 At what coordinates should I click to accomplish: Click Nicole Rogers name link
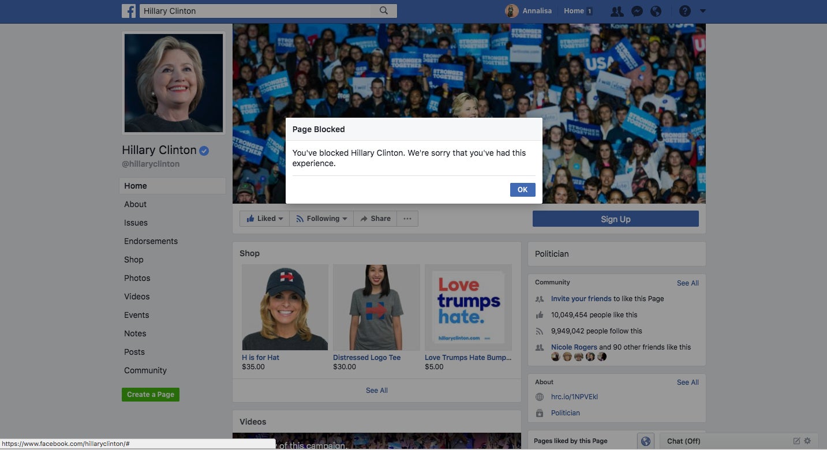click(574, 347)
